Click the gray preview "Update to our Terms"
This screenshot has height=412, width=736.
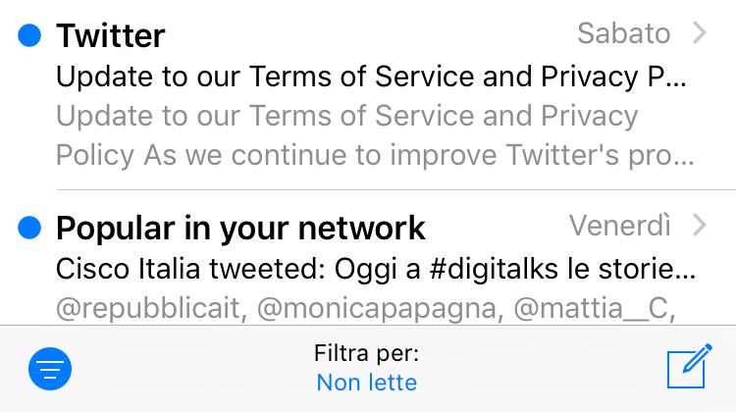click(x=346, y=116)
